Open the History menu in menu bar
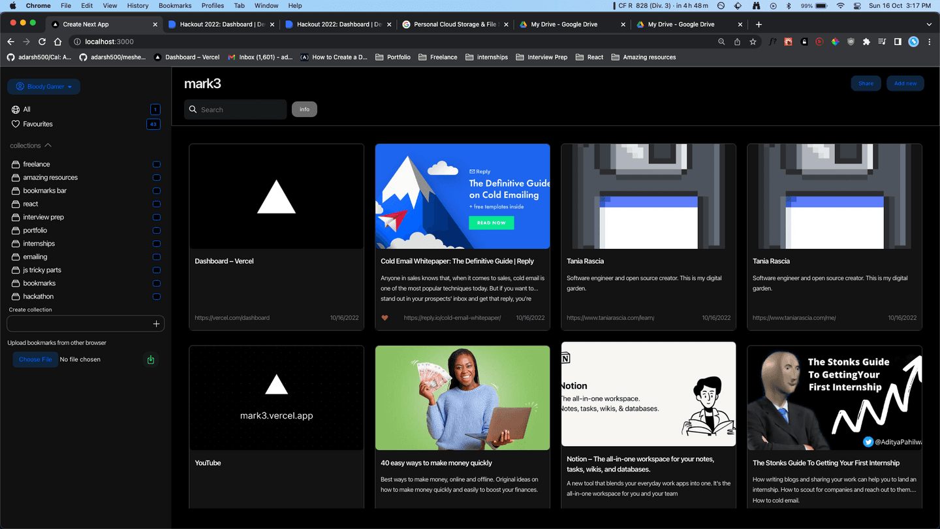940x529 pixels. [138, 5]
